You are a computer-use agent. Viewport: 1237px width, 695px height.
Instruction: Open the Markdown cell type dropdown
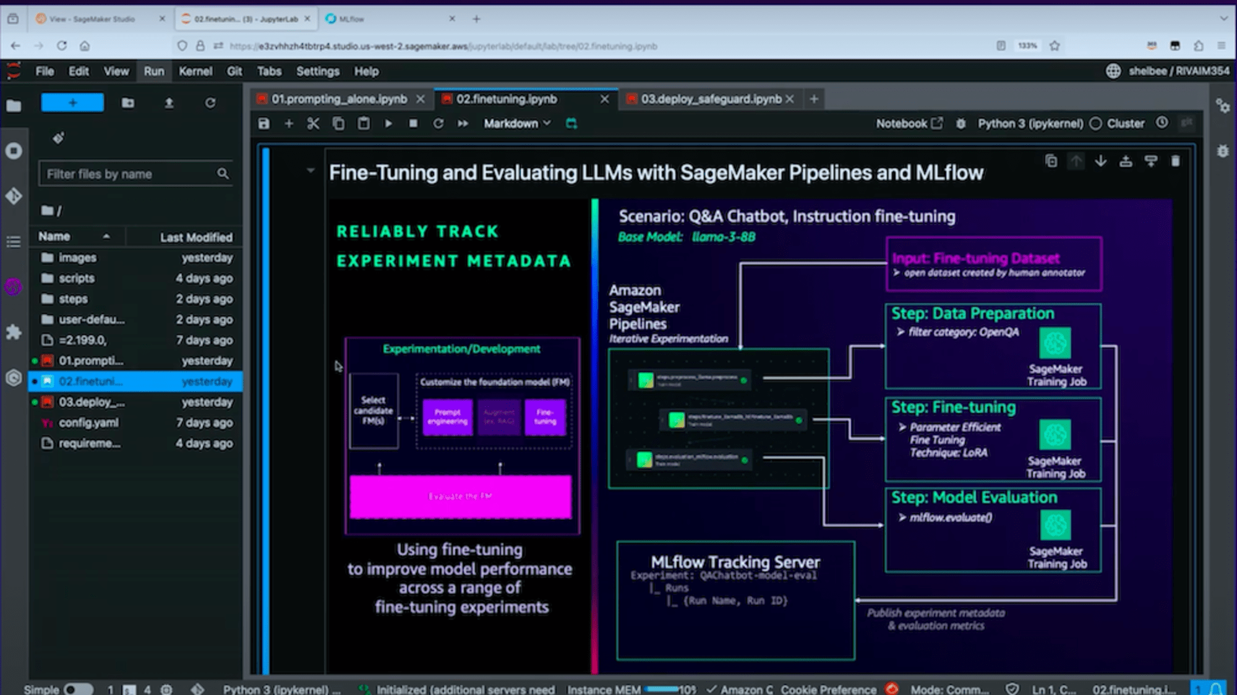click(x=517, y=124)
